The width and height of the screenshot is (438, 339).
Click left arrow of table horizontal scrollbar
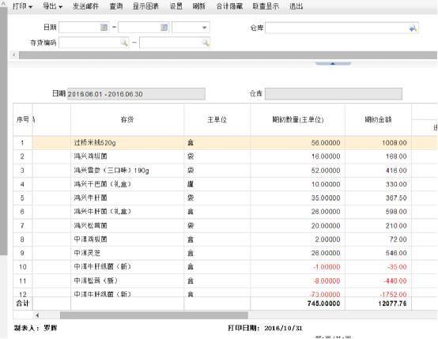tap(37, 315)
